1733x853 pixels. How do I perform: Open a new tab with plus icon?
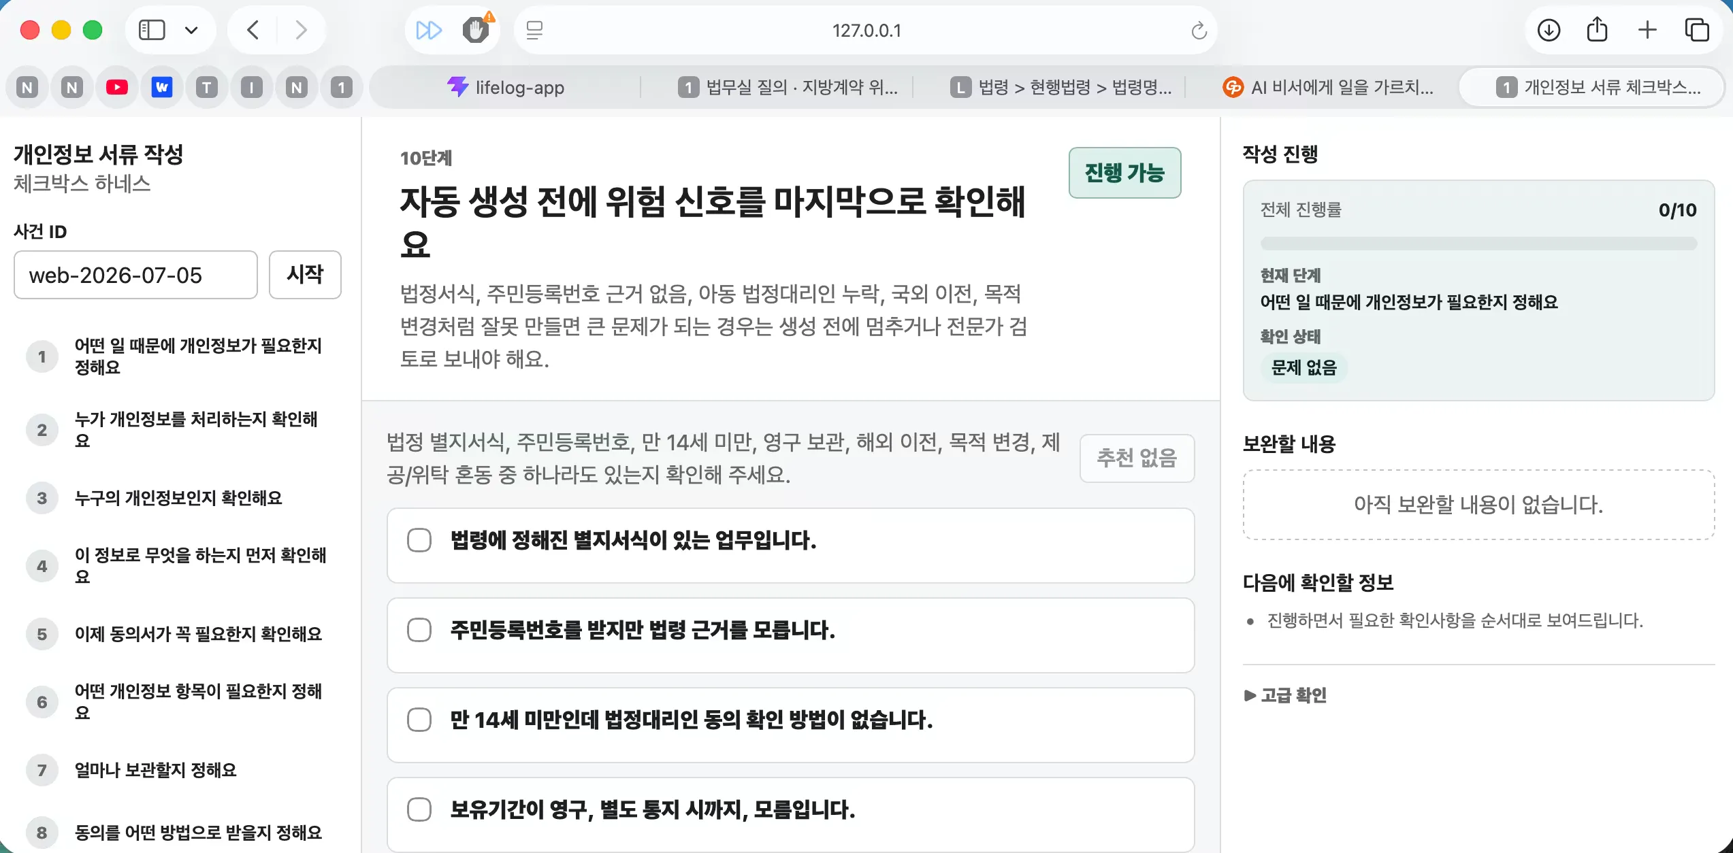tap(1647, 30)
